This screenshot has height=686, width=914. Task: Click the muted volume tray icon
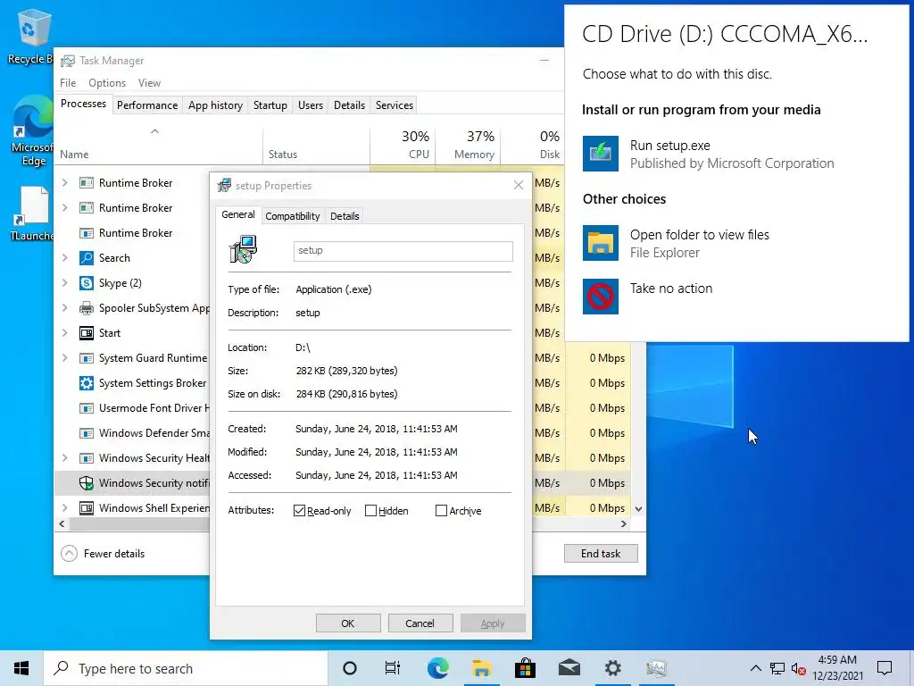798,669
